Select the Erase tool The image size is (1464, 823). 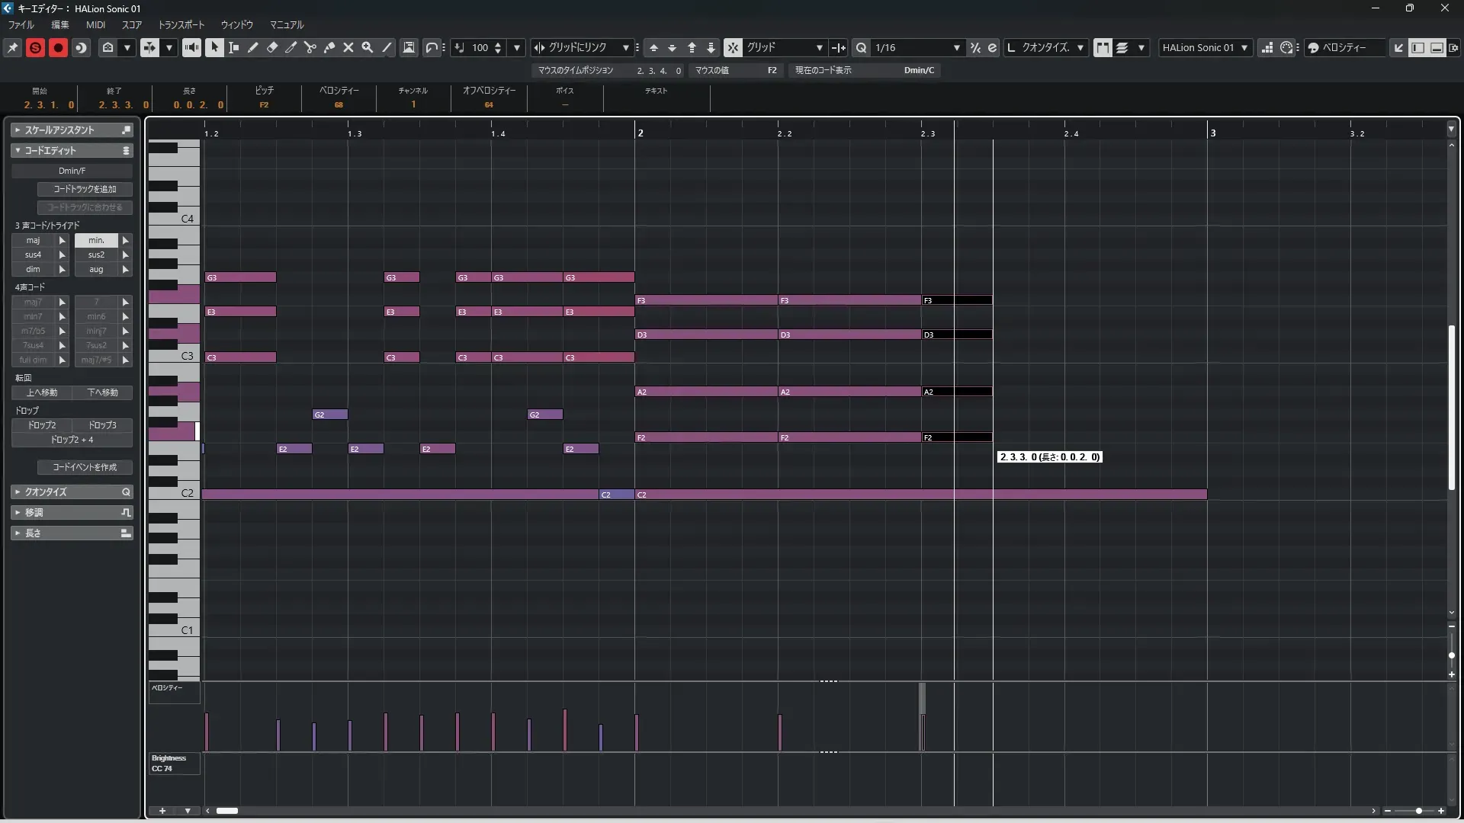pyautogui.click(x=271, y=47)
